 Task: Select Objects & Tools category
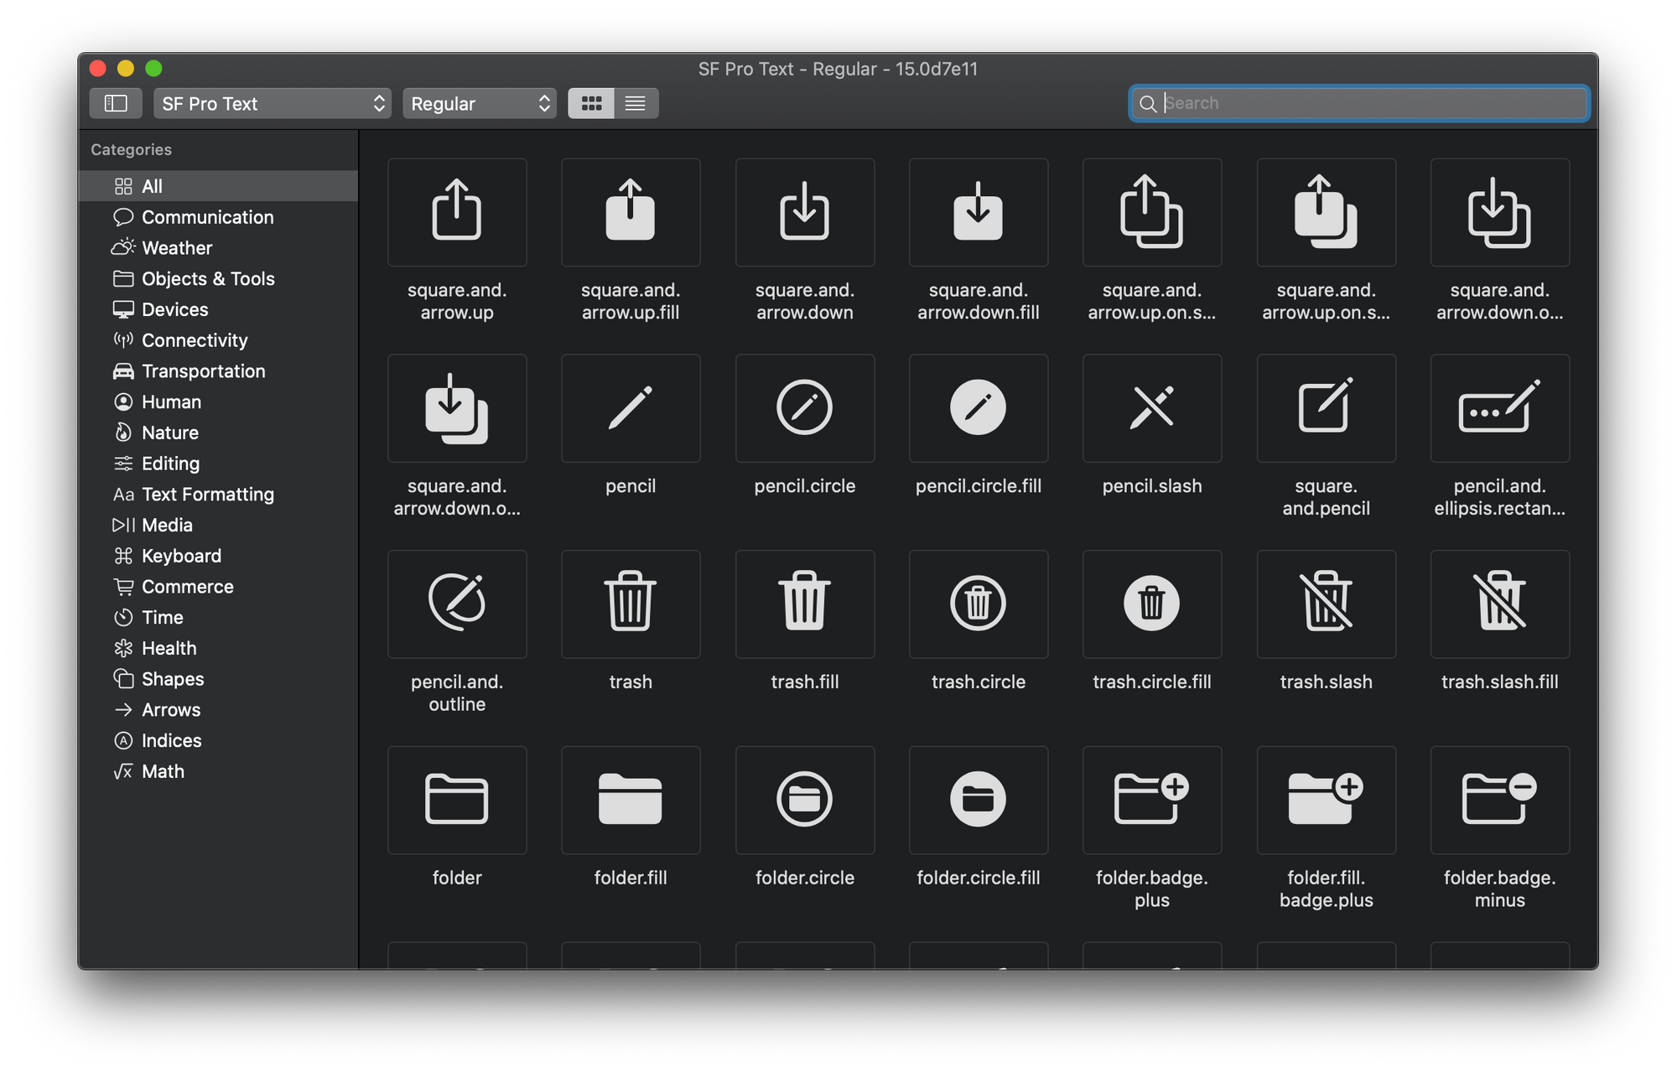(x=218, y=278)
